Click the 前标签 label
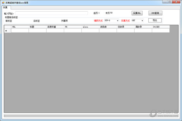This screenshot has width=182, height=121. point(9,21)
